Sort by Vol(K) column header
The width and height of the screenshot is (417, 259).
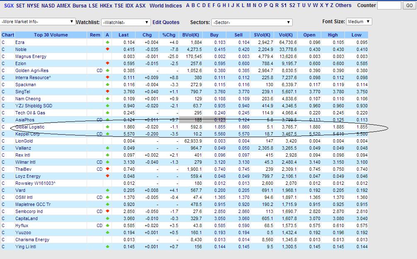286,35
